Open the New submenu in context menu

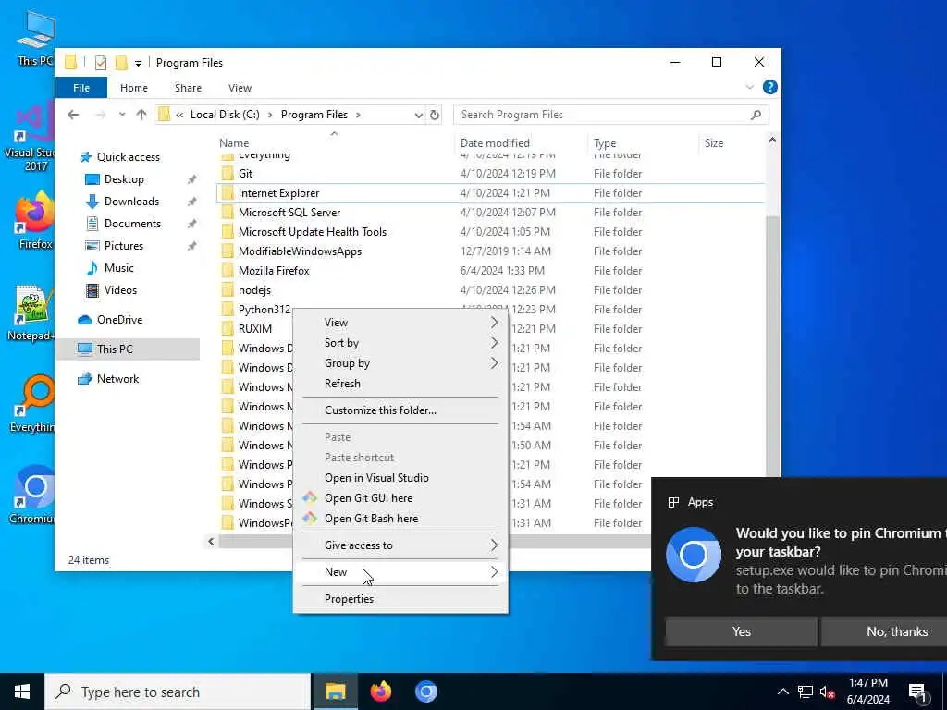tap(400, 571)
